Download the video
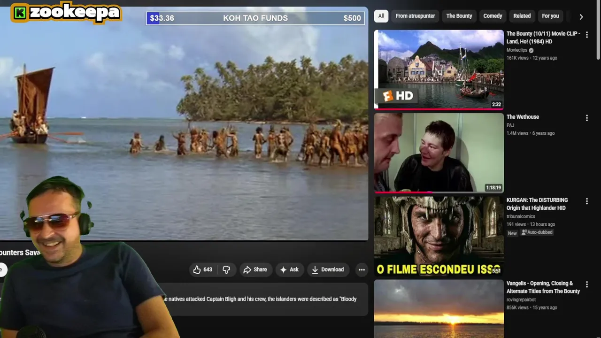601x338 pixels. [x=328, y=269]
